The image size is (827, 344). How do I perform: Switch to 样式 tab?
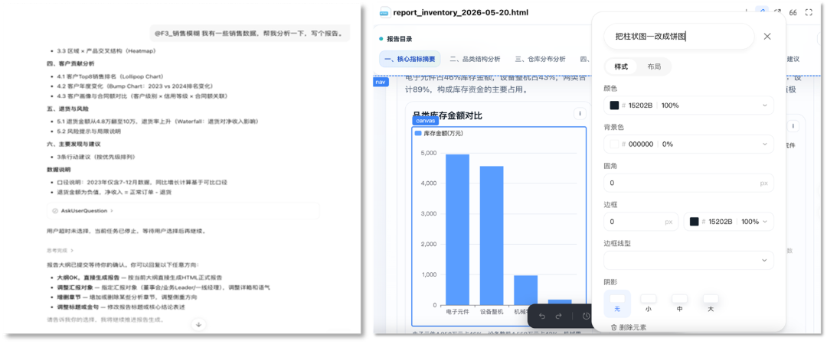(x=621, y=67)
